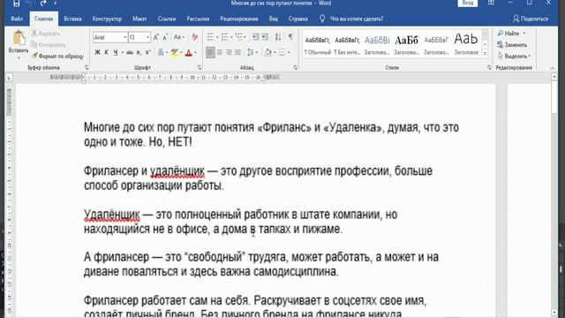565x318 pixels.
Task: Toggle italic (К) formatting
Action: pyautogui.click(x=106, y=53)
